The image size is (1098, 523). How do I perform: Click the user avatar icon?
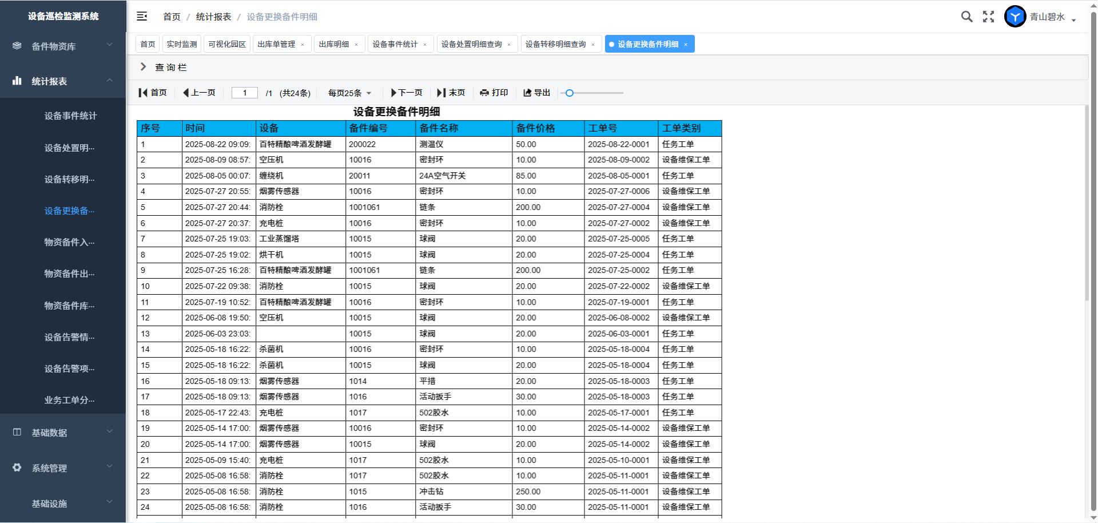click(x=1015, y=17)
